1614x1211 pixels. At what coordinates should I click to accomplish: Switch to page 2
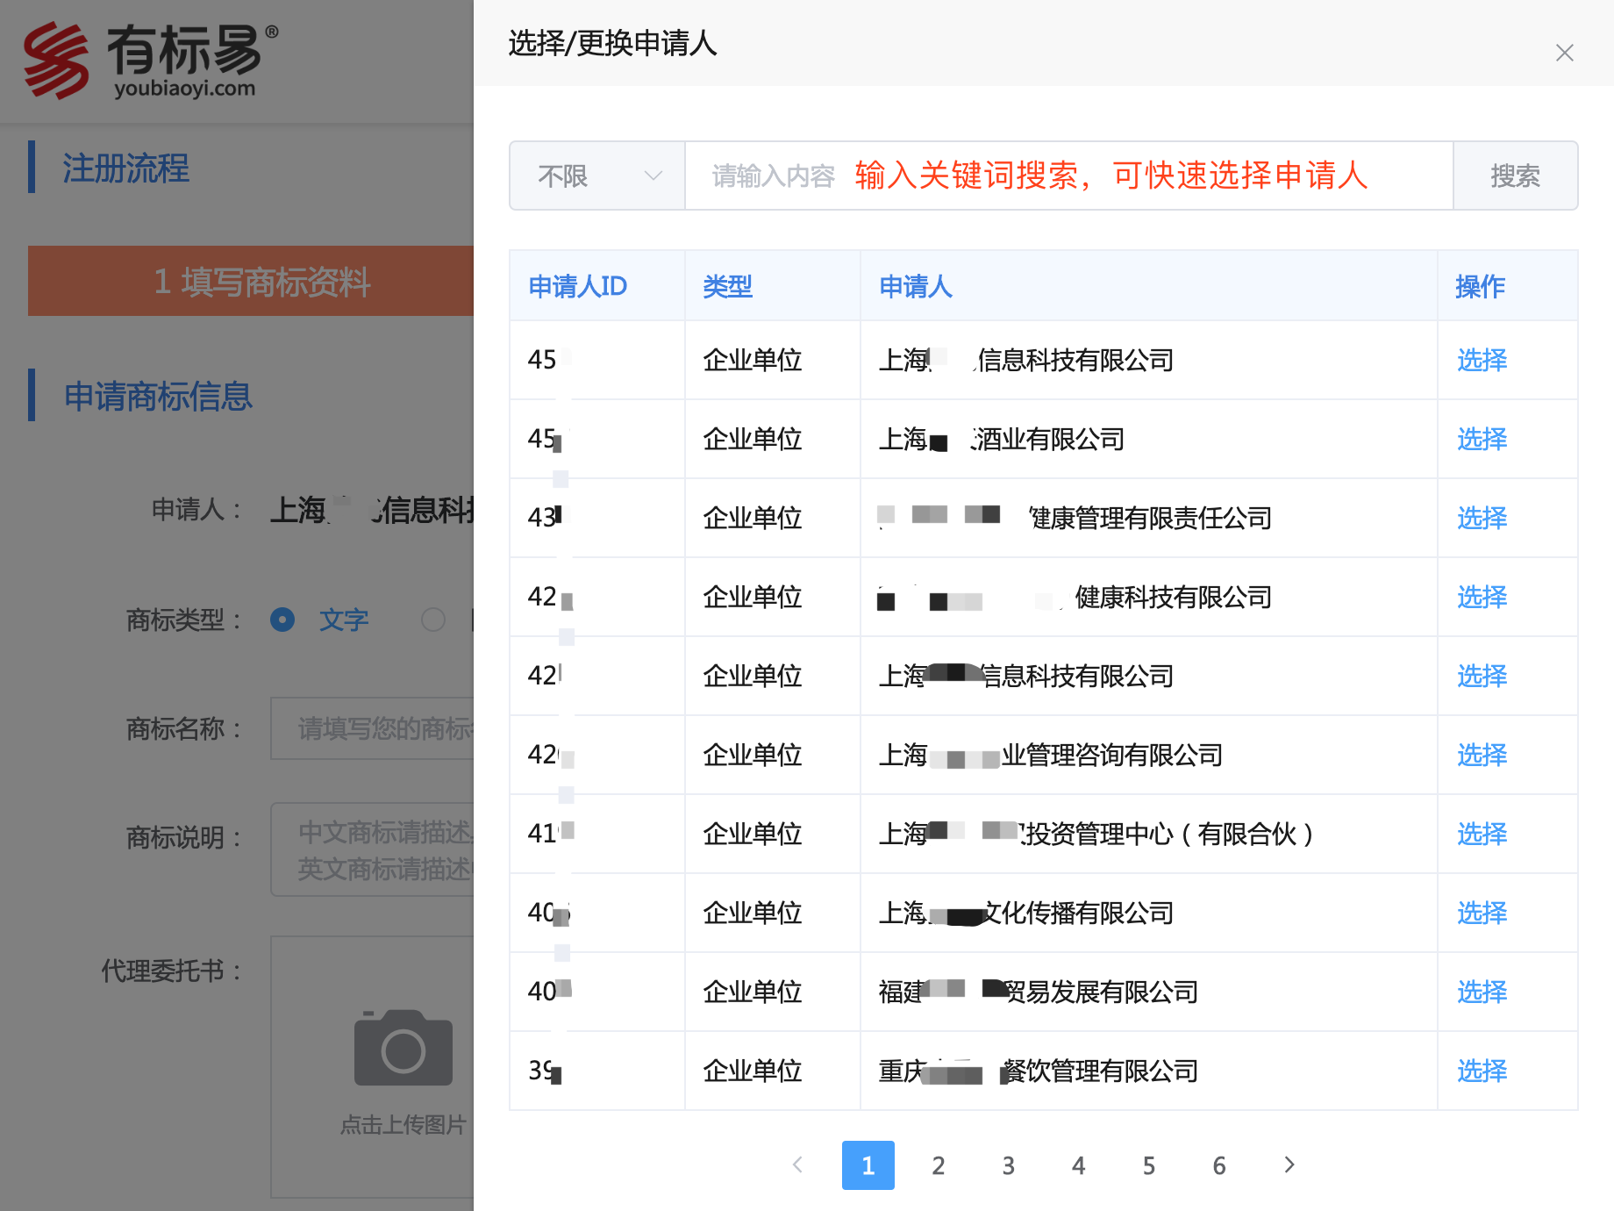tap(938, 1165)
